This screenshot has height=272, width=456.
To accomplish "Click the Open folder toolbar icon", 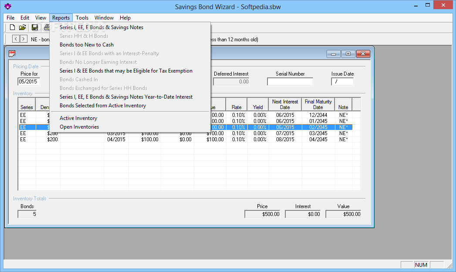I will pos(22,27).
